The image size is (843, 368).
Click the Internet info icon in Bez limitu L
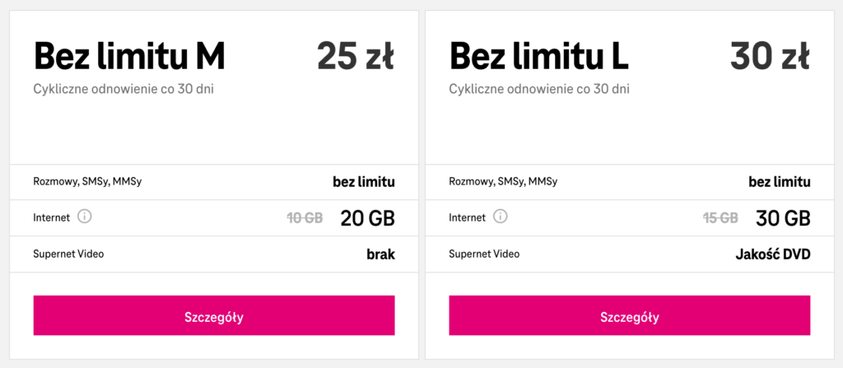501,217
